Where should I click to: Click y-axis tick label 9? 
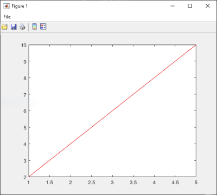click(x=25, y=62)
